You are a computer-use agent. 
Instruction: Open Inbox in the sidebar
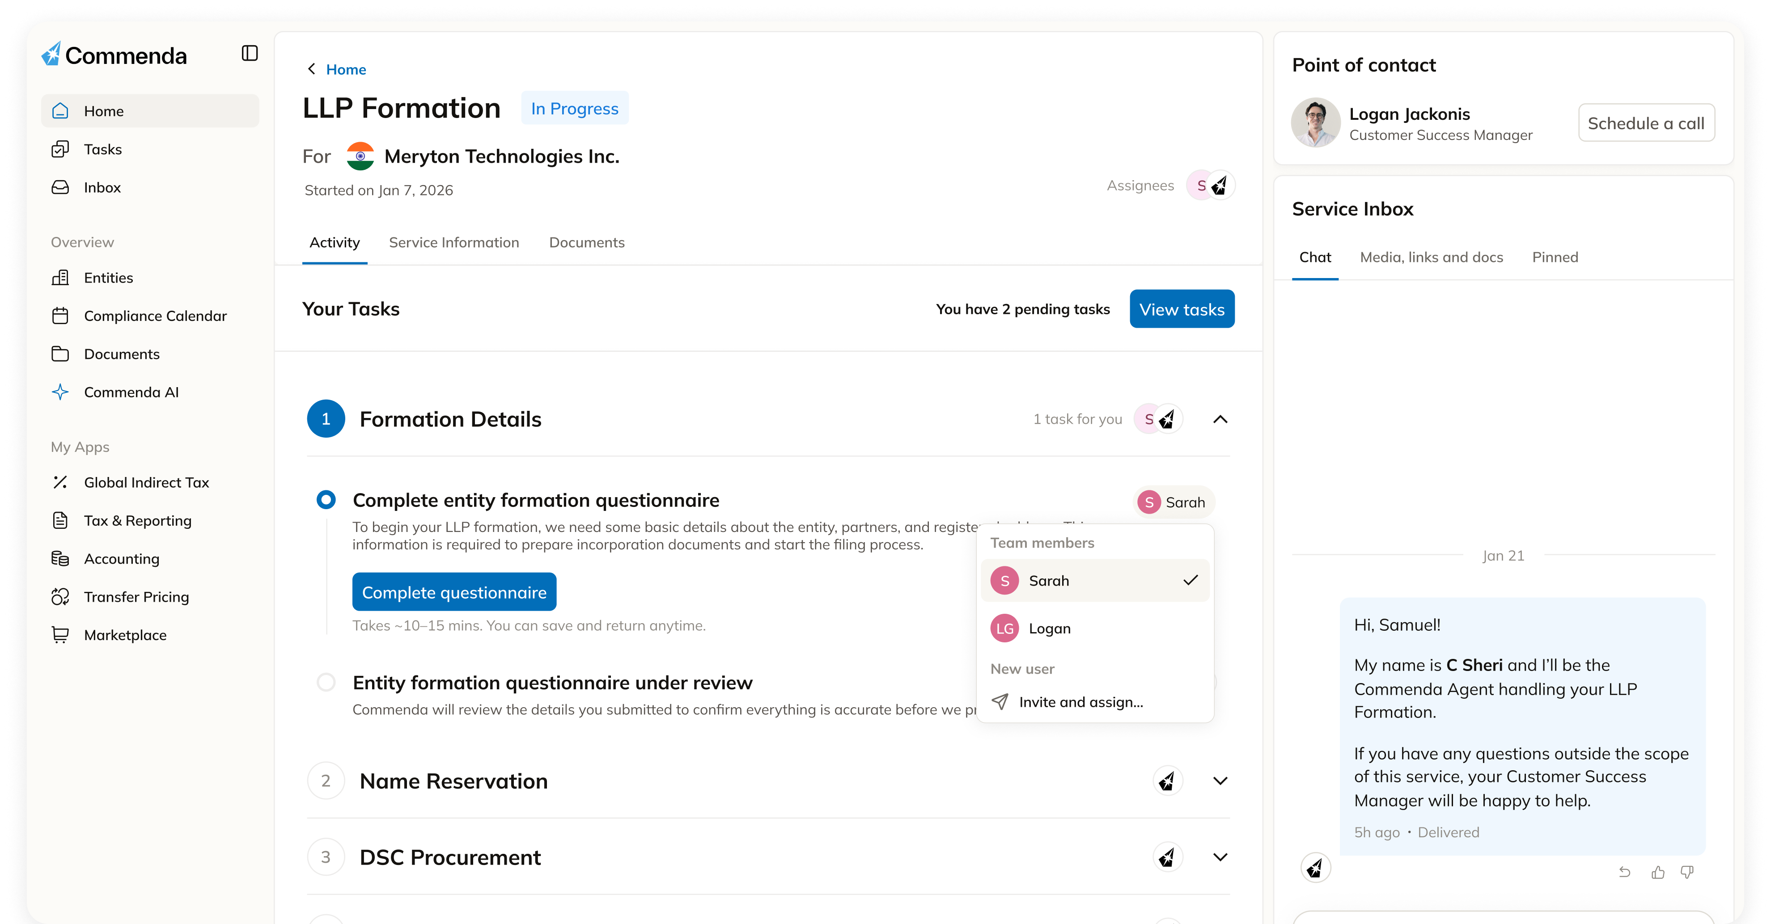coord(150,188)
